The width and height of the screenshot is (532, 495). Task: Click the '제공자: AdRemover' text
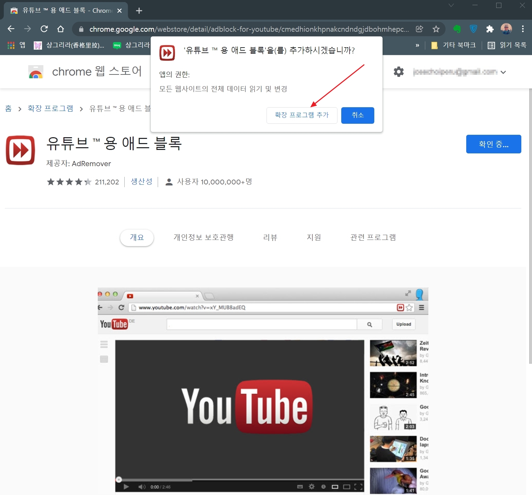click(x=79, y=164)
